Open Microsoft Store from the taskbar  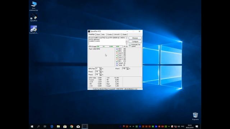click(65, 126)
